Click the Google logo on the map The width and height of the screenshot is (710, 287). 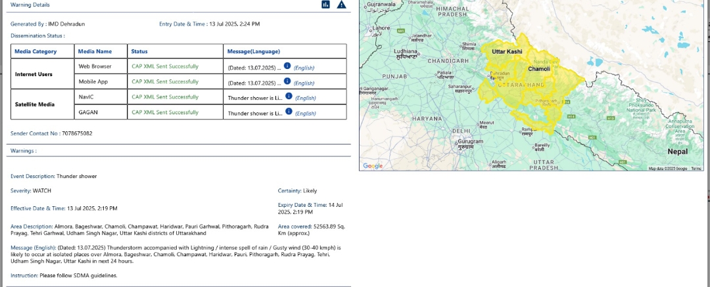373,166
